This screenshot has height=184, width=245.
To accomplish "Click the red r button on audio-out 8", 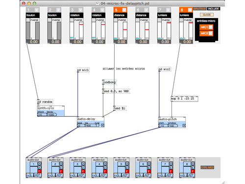I will tap(193, 171).
